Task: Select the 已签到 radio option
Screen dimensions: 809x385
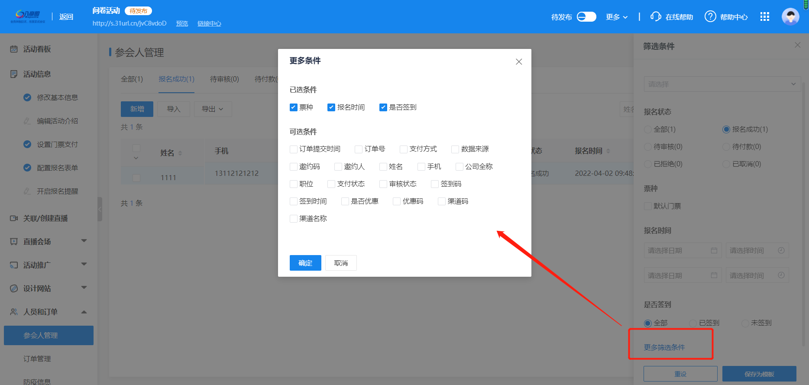Action: click(x=693, y=323)
